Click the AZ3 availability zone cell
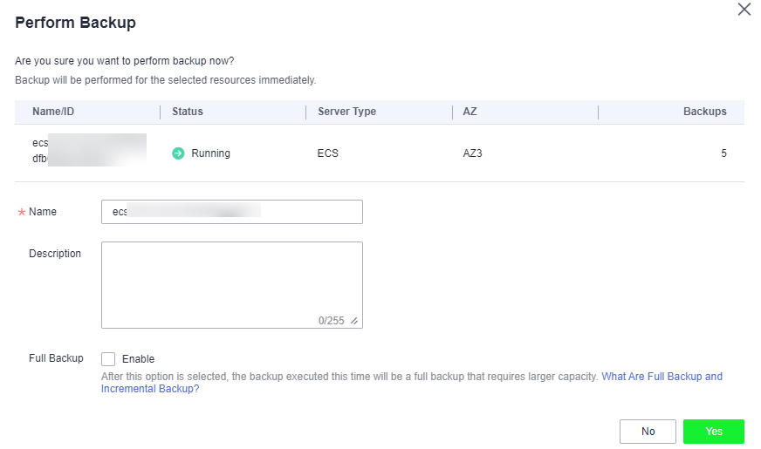Screen dimensions: 761x449 [x=473, y=153]
